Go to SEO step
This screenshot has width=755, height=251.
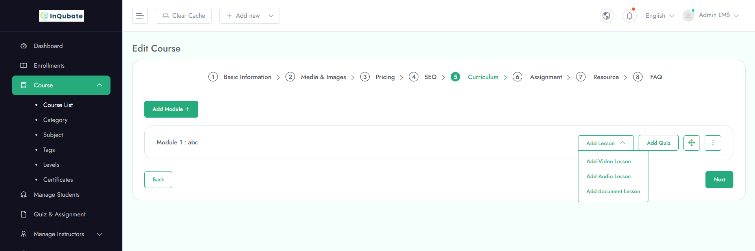click(x=430, y=77)
